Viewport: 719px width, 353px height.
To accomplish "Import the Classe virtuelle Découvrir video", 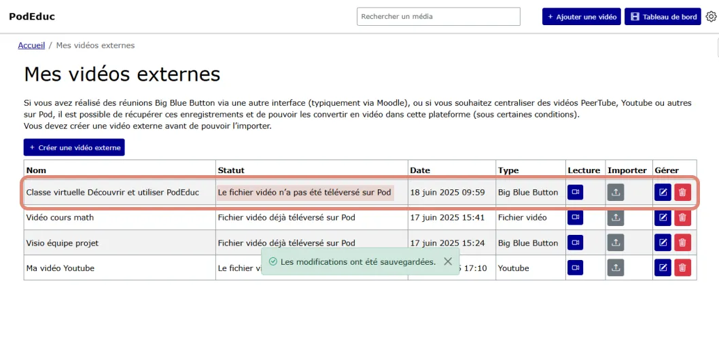I will tap(616, 192).
